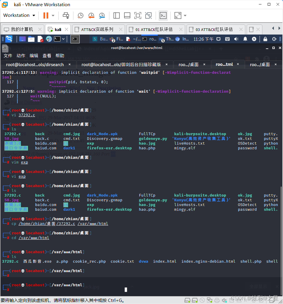
Task: Close the kali VM tab
Action: point(66,29)
